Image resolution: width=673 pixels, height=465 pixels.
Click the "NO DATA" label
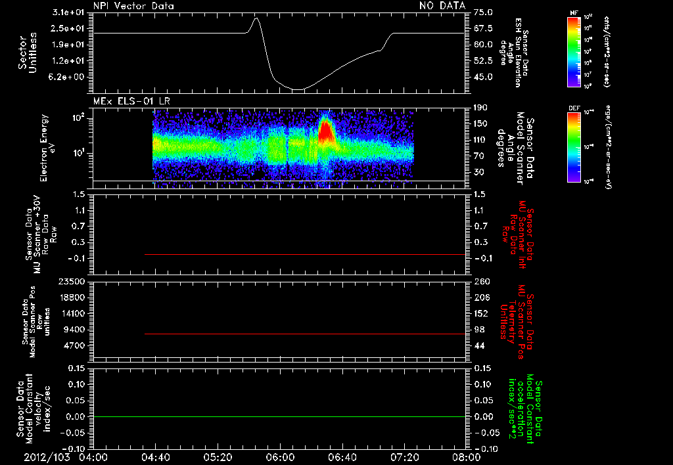pyautogui.click(x=442, y=6)
